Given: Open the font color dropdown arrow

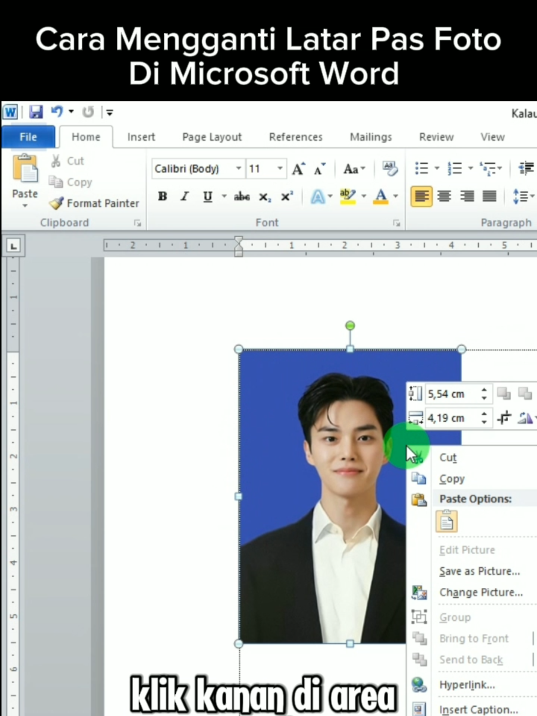Looking at the screenshot, I should coord(396,196).
